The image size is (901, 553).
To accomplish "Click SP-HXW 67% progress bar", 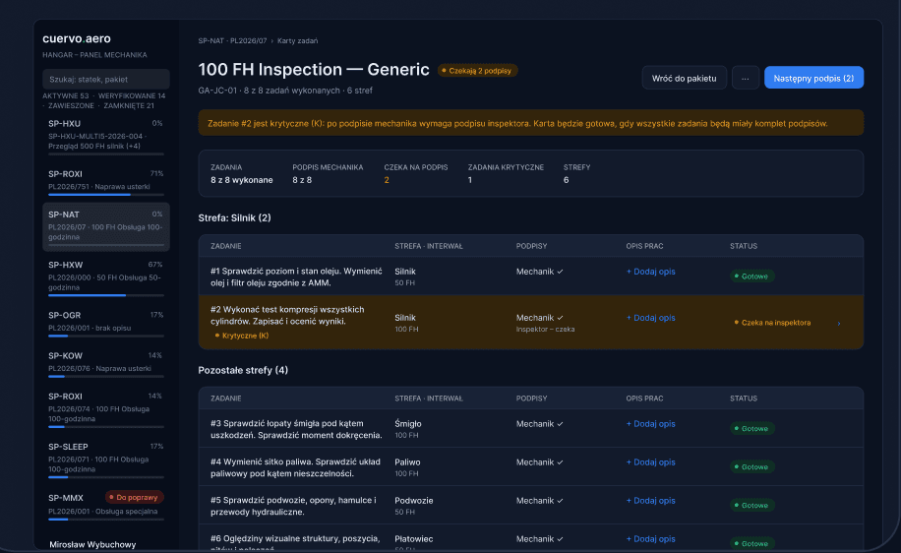I will [x=105, y=295].
